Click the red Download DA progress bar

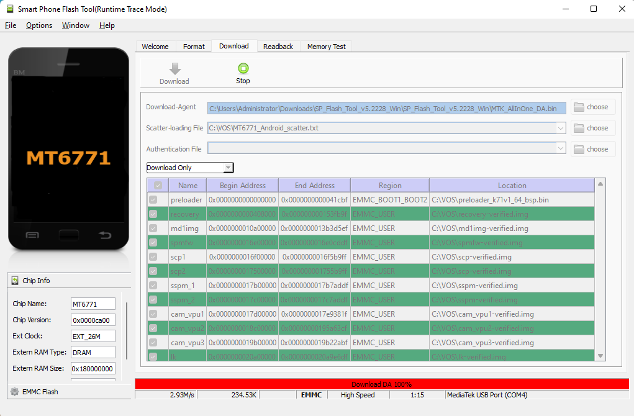pos(381,384)
